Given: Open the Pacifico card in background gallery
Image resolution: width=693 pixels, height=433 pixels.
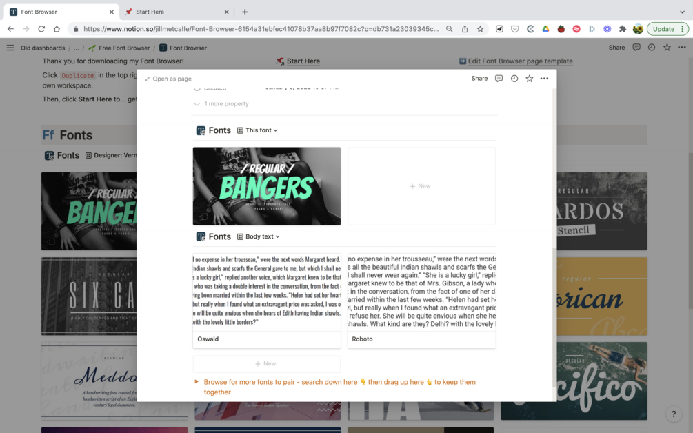Looking at the screenshot, I should 602,381.
